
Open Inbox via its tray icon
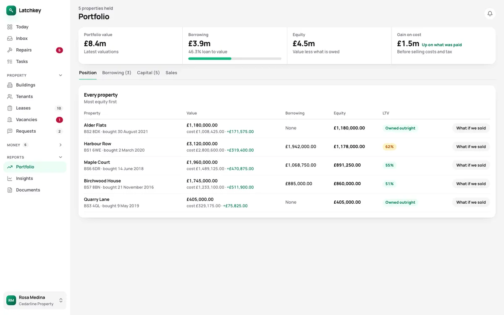pyautogui.click(x=10, y=39)
